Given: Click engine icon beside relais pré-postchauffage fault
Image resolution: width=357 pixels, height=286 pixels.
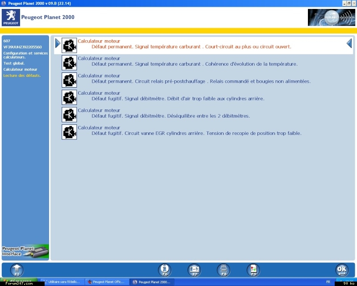Looking at the screenshot, I should [x=69, y=80].
